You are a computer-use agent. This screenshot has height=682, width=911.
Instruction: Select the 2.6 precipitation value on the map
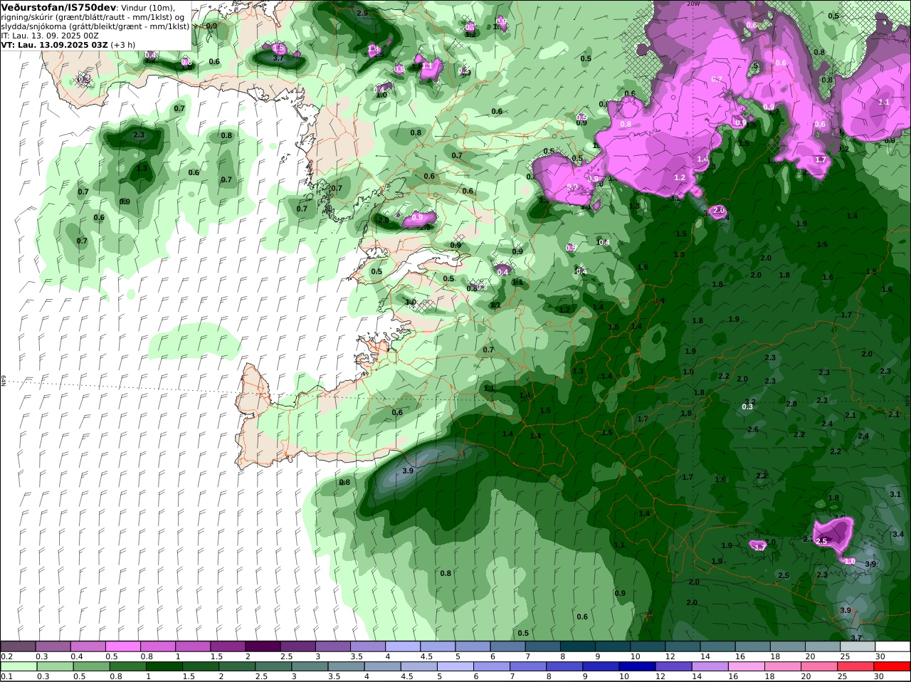pos(752,429)
